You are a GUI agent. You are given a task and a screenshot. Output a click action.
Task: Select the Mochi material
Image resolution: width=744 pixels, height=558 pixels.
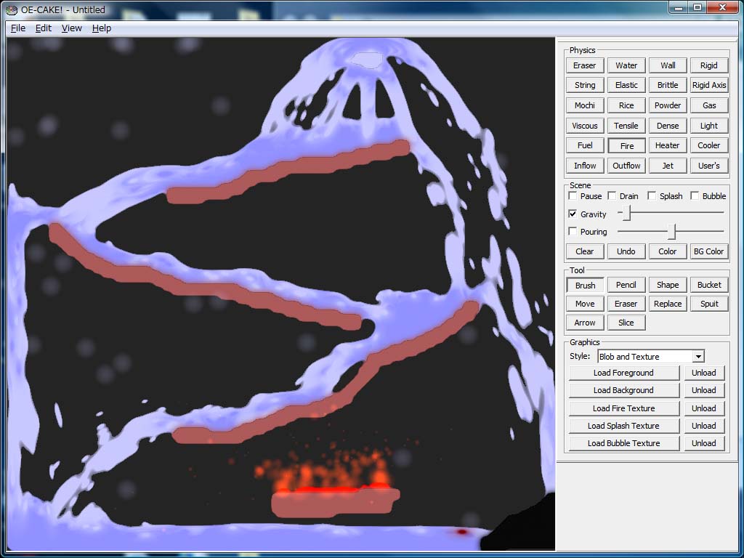pos(585,105)
